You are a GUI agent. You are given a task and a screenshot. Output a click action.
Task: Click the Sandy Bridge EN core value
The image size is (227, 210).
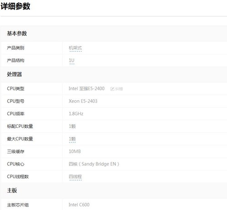(x=94, y=164)
